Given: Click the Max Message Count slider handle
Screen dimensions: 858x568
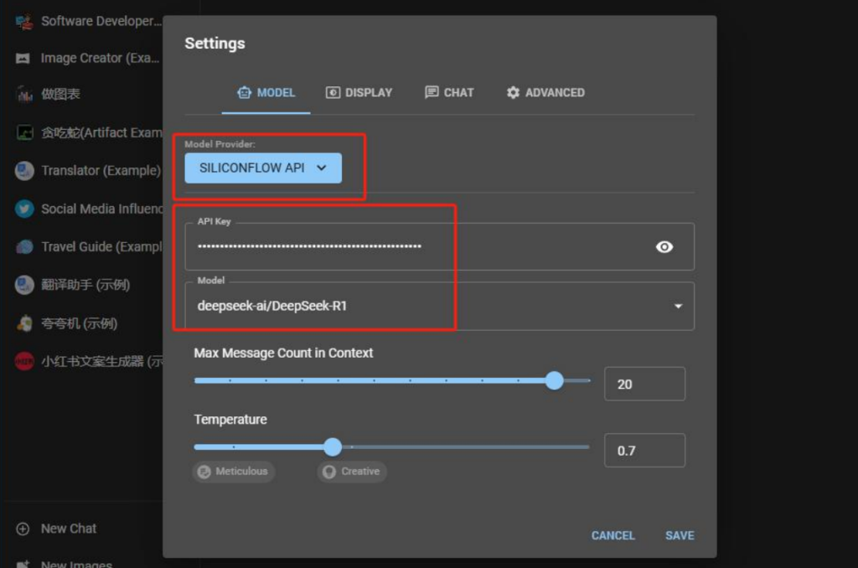Looking at the screenshot, I should click(x=555, y=380).
